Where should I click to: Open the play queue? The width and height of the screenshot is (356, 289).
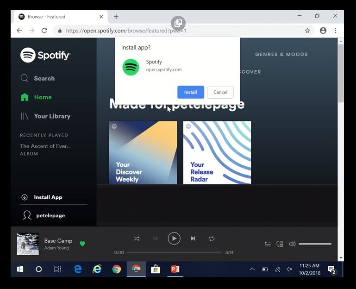point(268,244)
